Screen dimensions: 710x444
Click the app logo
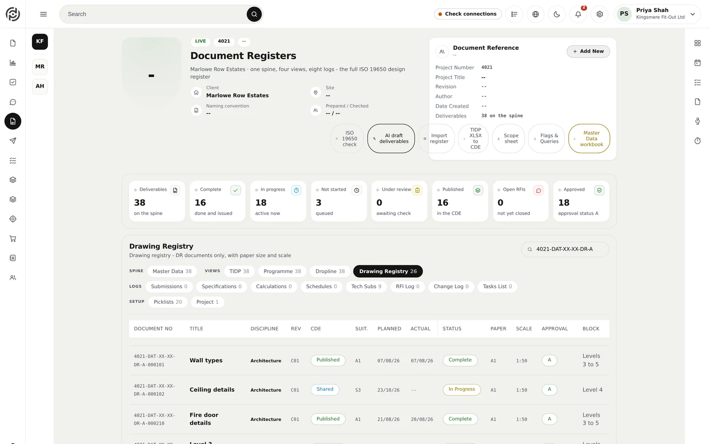click(x=13, y=14)
